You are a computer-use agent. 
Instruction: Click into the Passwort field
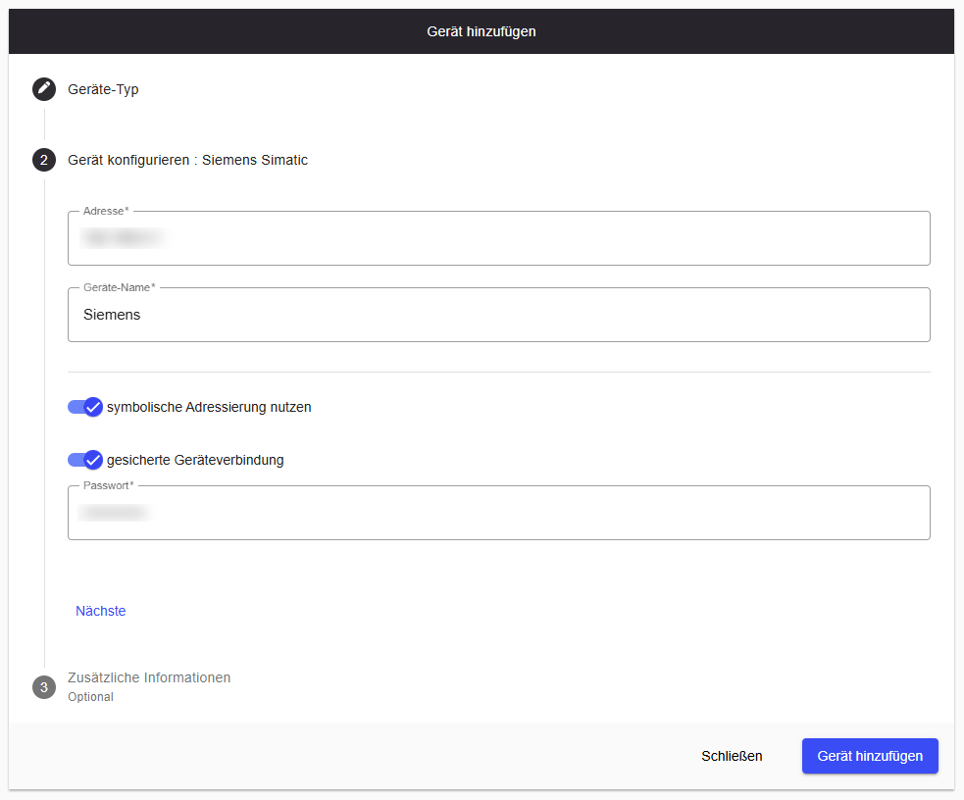(498, 513)
